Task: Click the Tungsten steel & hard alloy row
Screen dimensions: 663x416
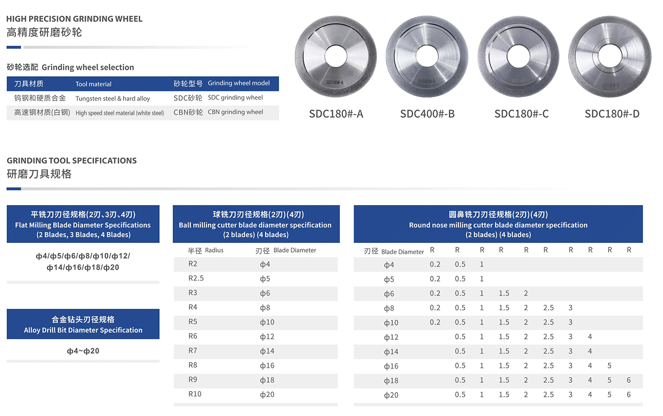Action: click(x=142, y=98)
